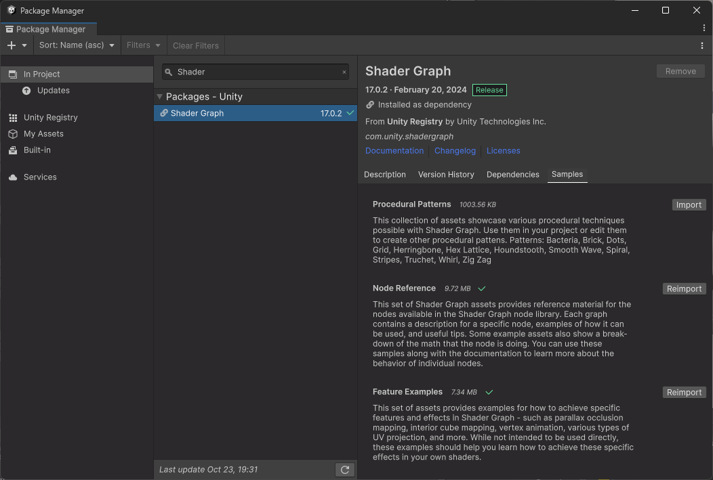Click installed checkmark beside 17.0.2
Screen dimensions: 713x480
click(350, 112)
